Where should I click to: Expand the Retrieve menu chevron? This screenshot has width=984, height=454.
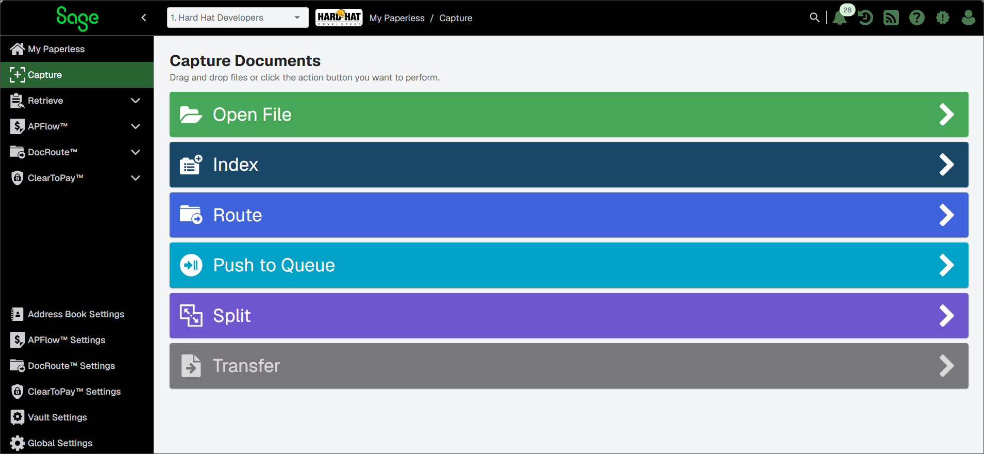[x=136, y=101]
